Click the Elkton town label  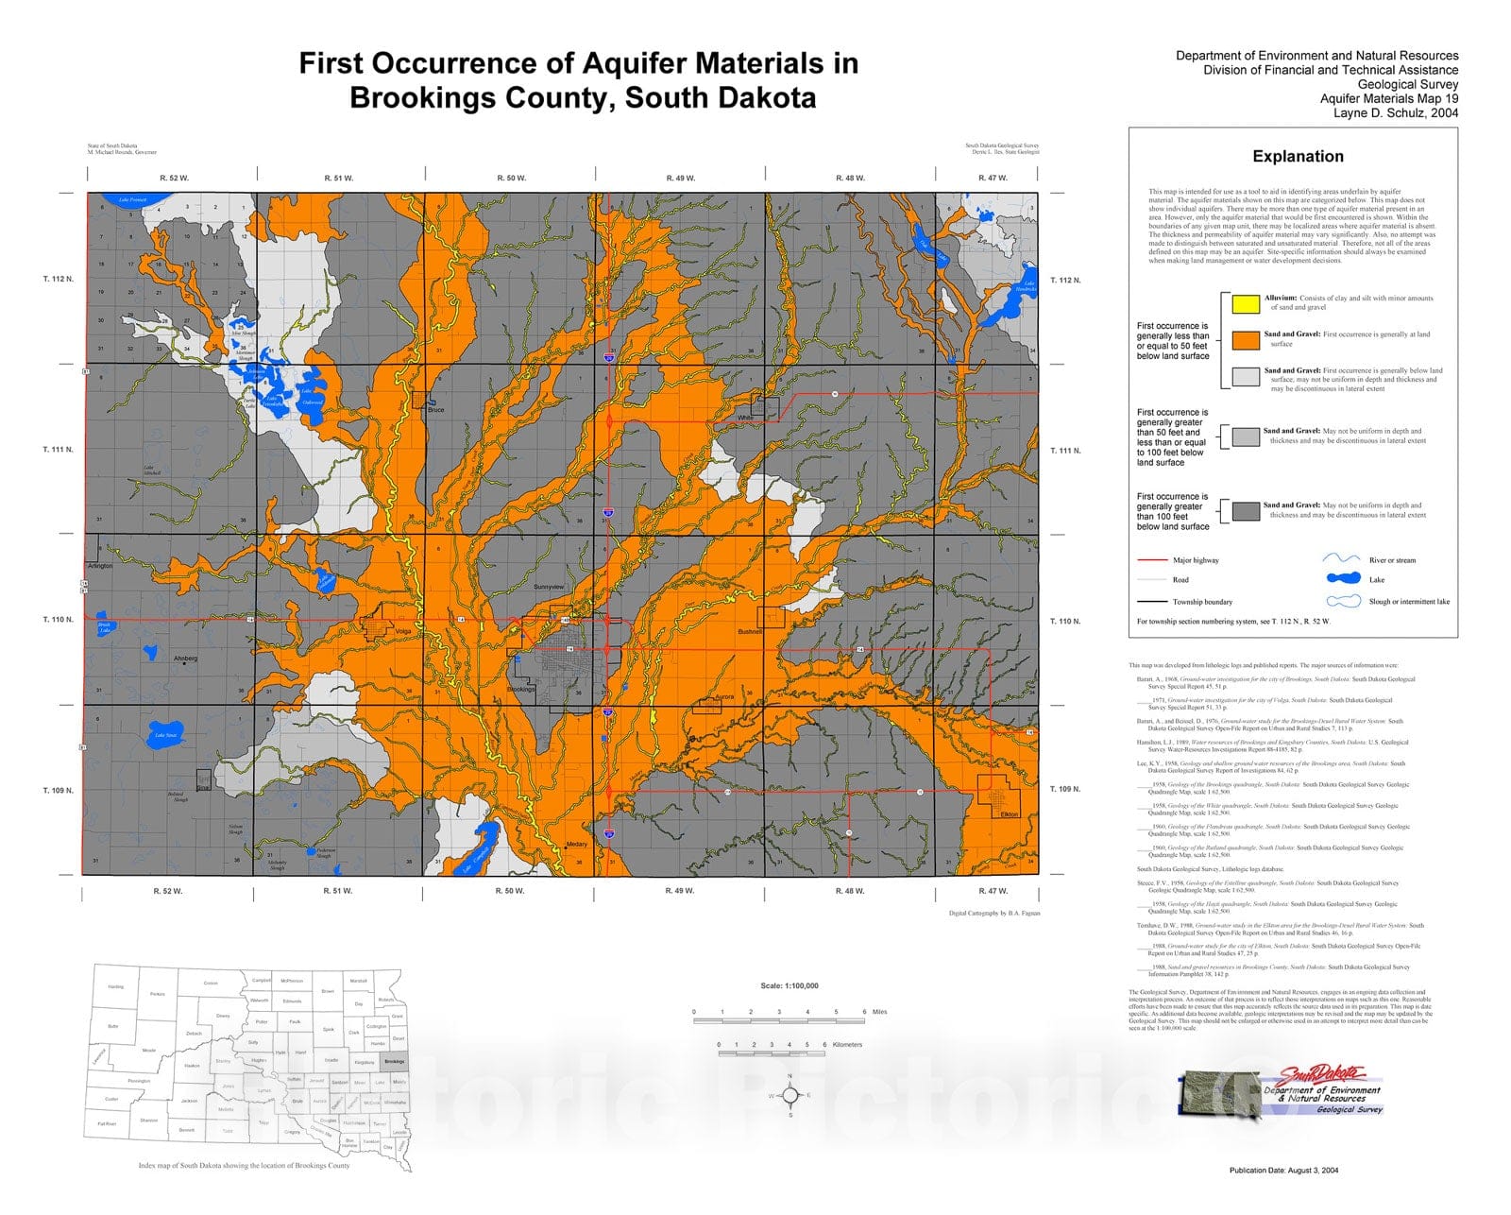point(1010,813)
